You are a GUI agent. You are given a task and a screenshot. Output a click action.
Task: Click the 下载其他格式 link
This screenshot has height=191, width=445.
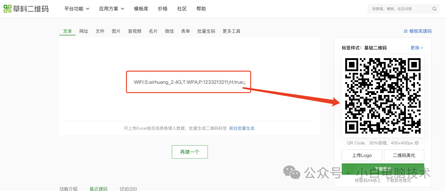coord(398,181)
